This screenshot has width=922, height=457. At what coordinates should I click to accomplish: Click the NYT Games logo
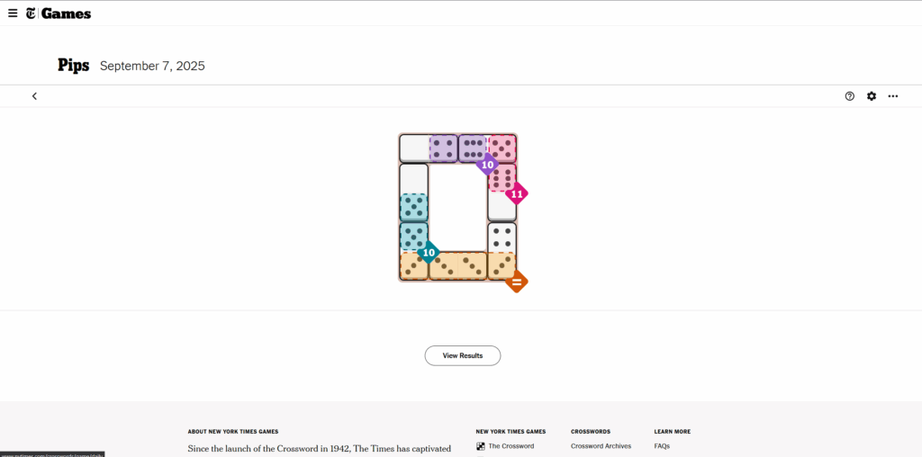point(58,13)
